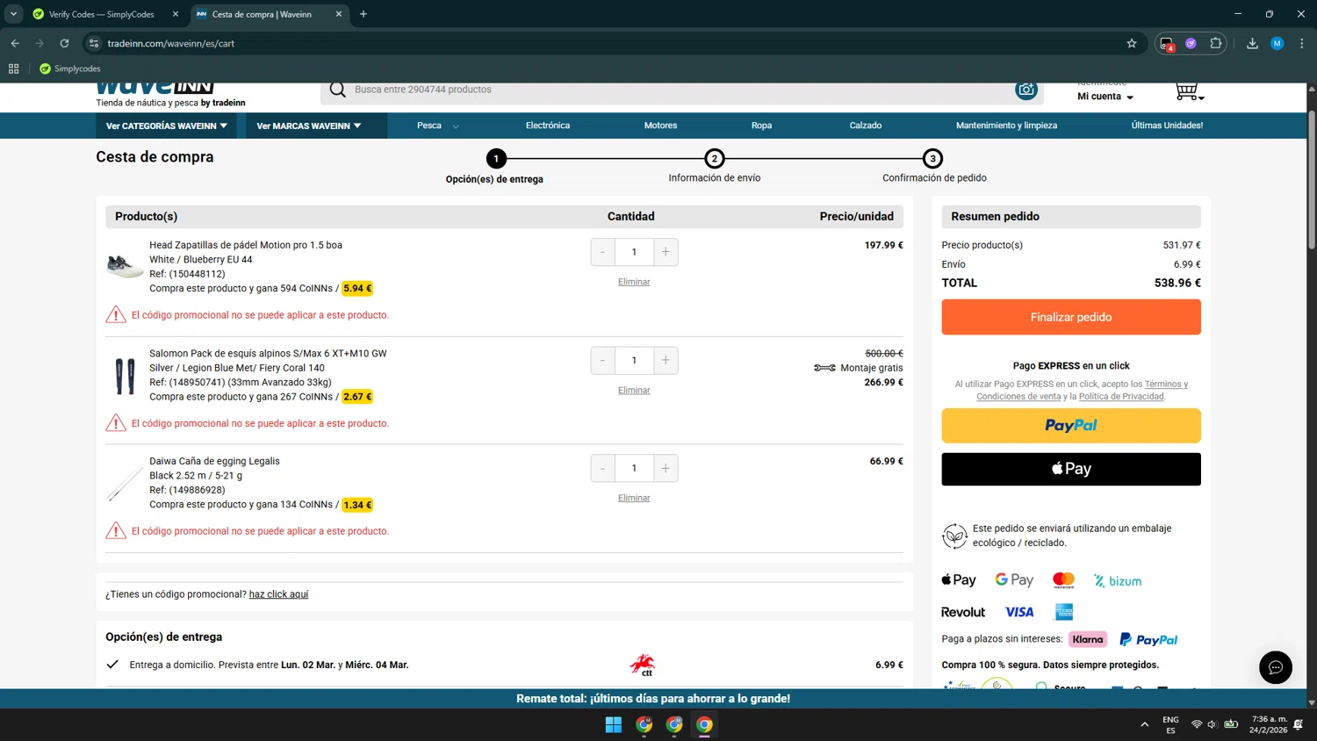1317x741 pixels.
Task: Click the Head quantity input field
Action: pos(634,252)
